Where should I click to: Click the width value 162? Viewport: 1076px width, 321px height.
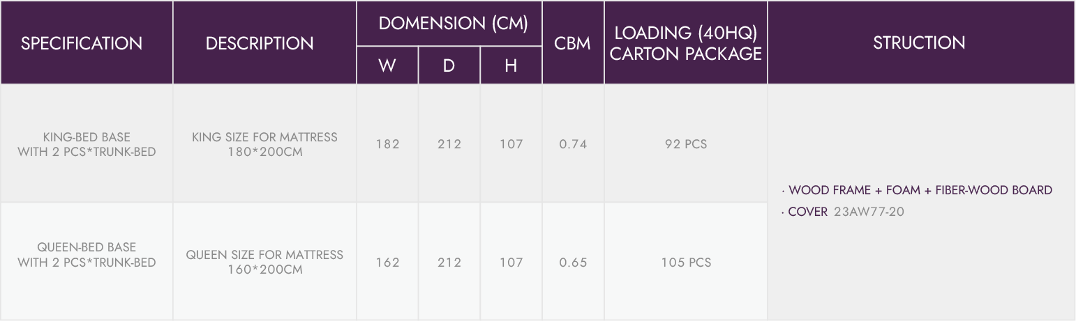(x=387, y=263)
